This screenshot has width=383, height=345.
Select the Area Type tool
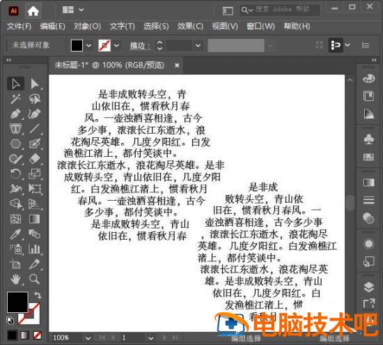15,129
